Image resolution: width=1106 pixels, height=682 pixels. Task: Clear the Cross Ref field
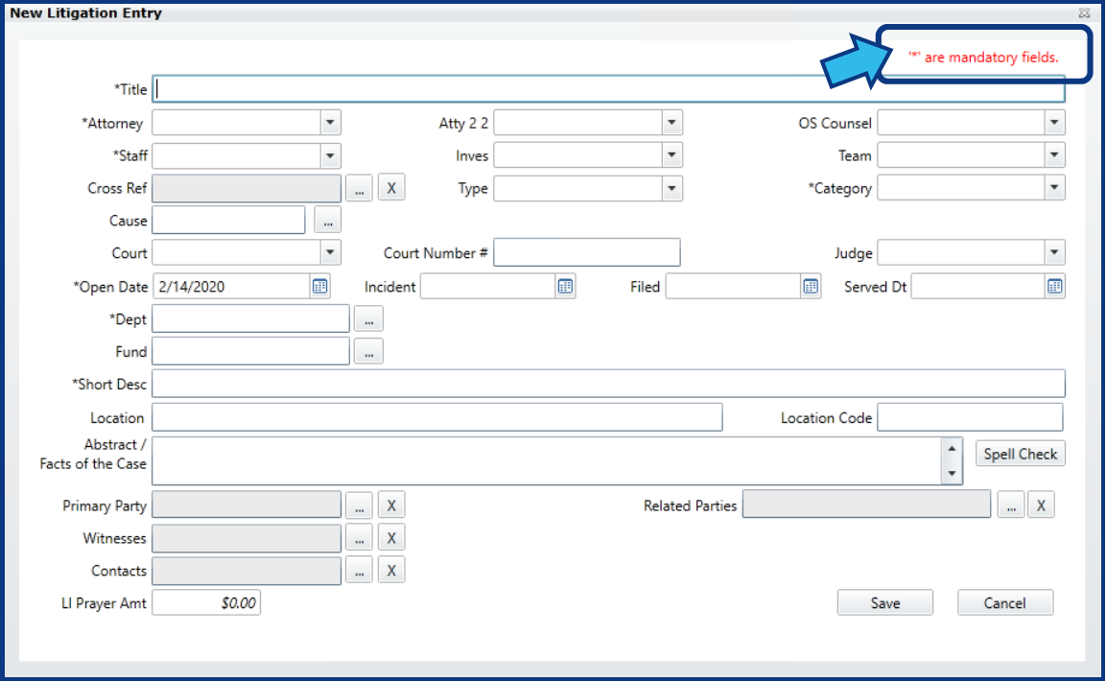[391, 187]
